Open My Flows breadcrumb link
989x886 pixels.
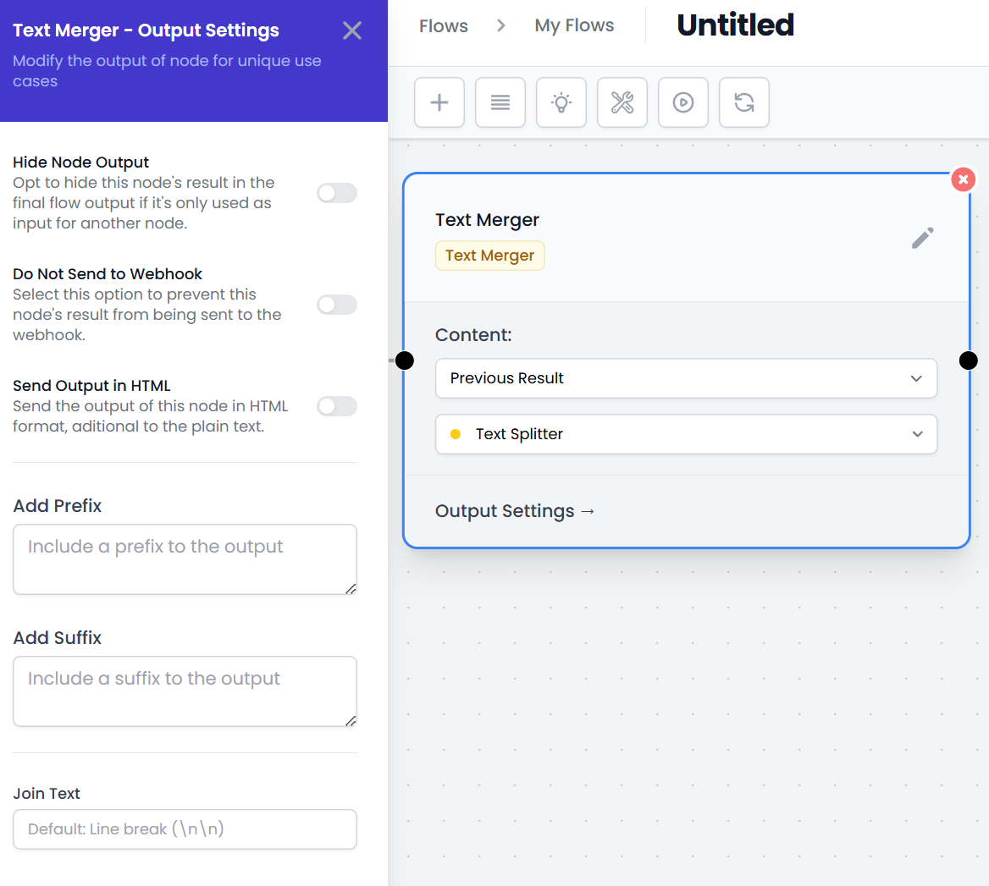point(574,26)
